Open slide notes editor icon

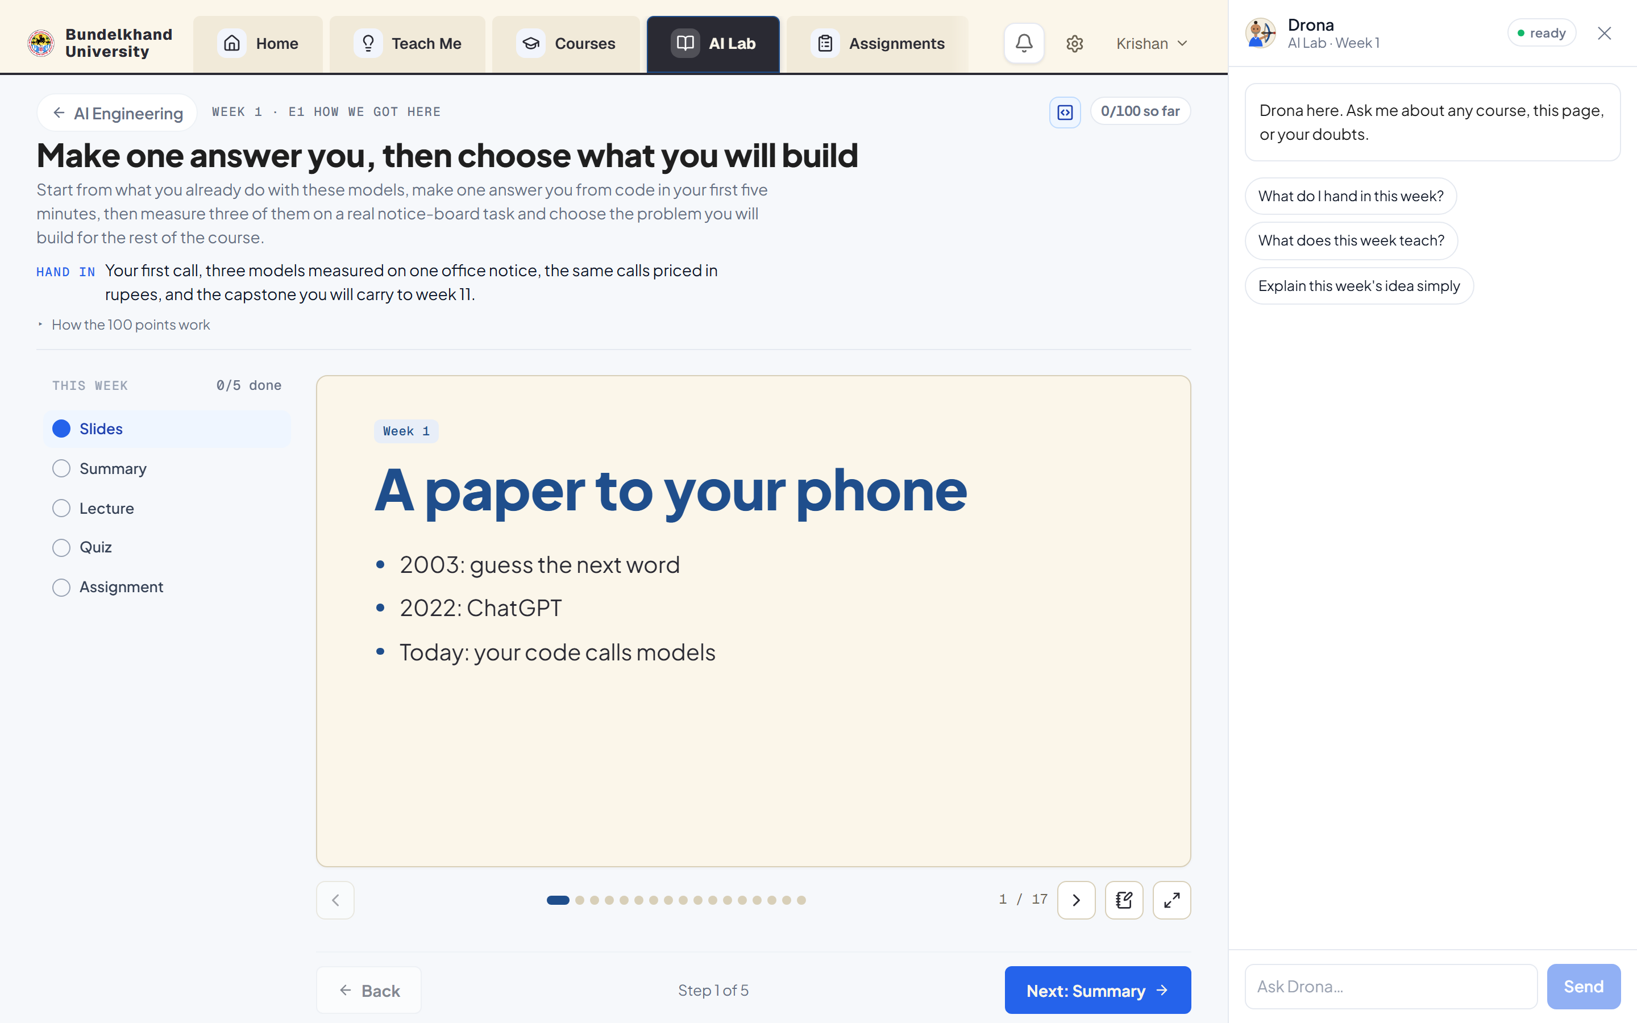pos(1124,900)
